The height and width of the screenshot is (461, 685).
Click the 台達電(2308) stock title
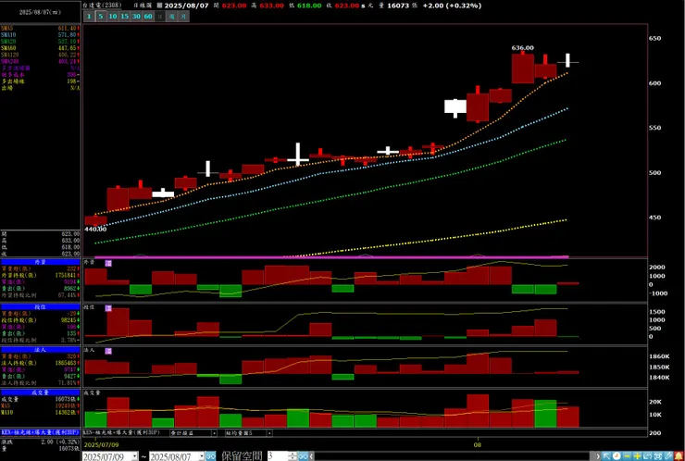point(104,6)
